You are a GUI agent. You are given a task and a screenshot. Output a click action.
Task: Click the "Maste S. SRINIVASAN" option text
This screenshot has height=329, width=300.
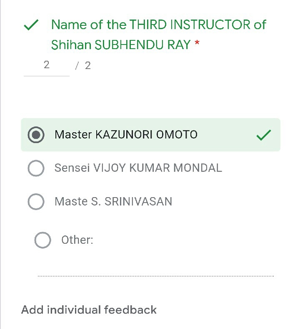click(x=113, y=202)
